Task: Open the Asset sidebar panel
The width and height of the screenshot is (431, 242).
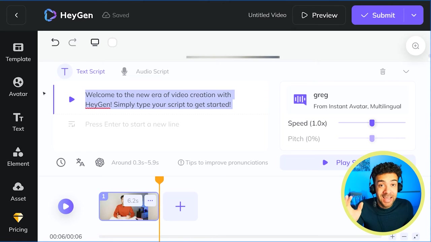Action: point(18,192)
